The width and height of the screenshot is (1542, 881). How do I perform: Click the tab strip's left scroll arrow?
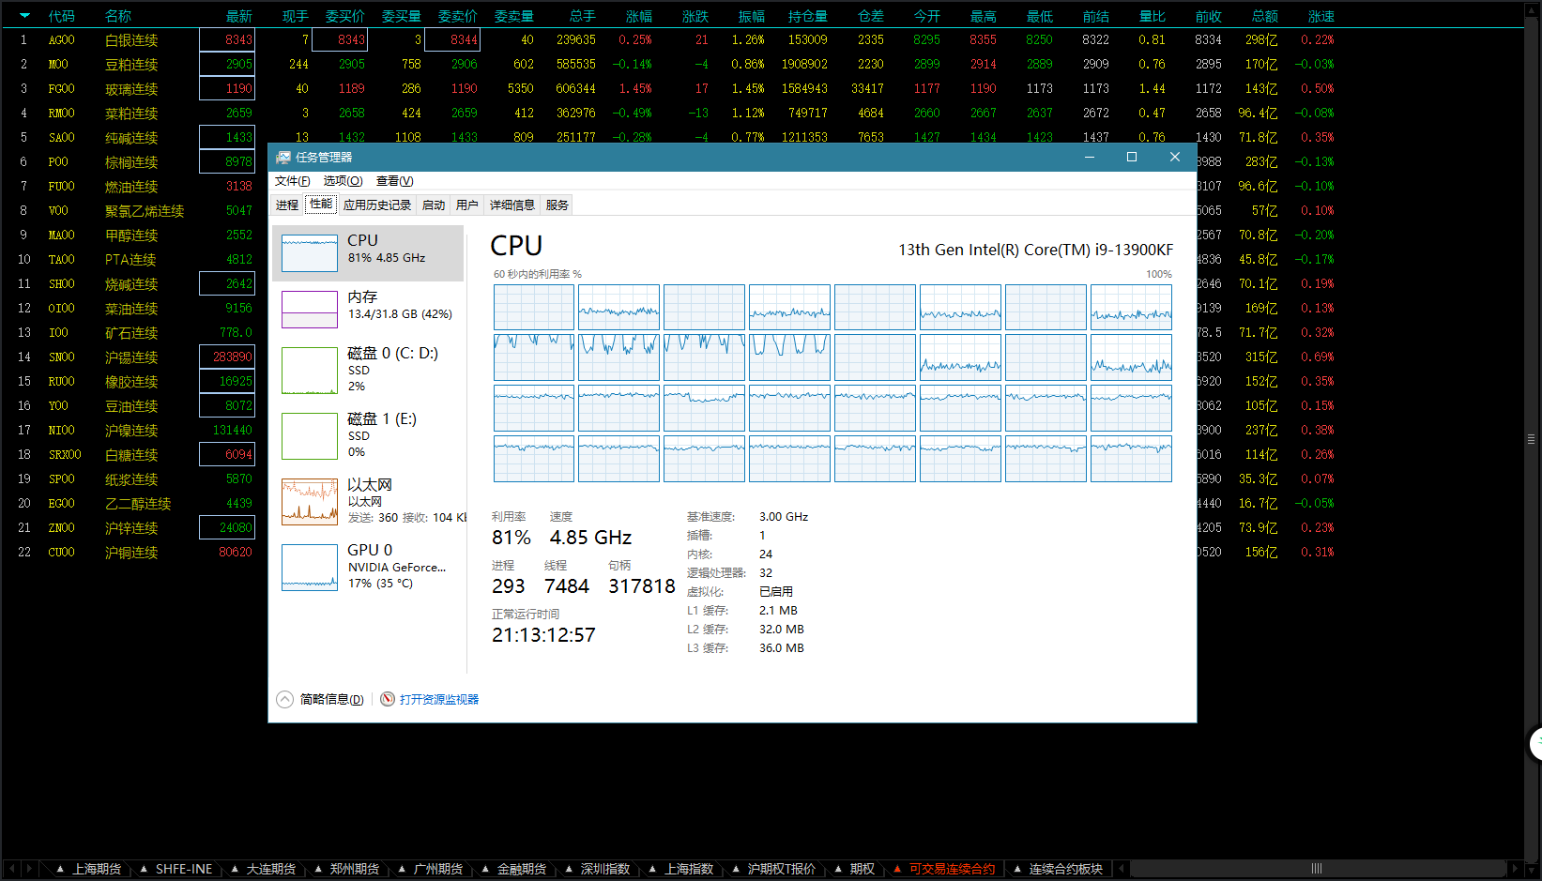pos(11,869)
